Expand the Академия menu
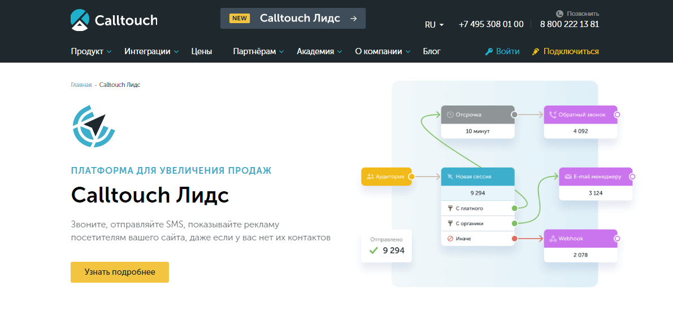The width and height of the screenshot is (673, 312). point(319,51)
